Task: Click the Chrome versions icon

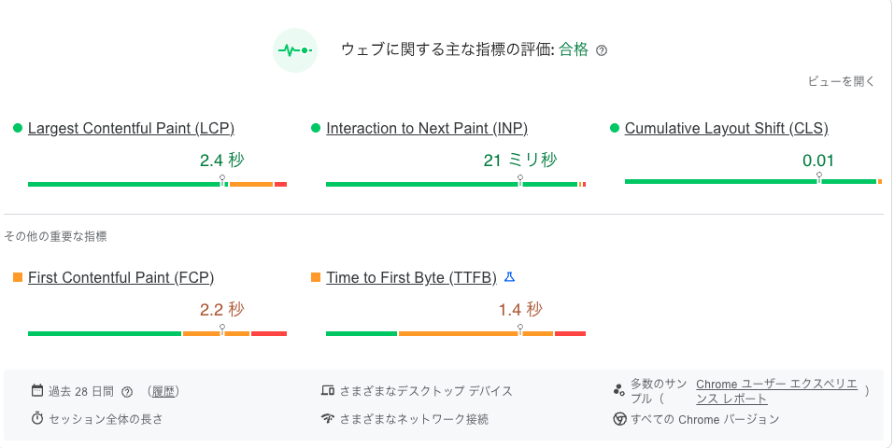Action: (618, 418)
